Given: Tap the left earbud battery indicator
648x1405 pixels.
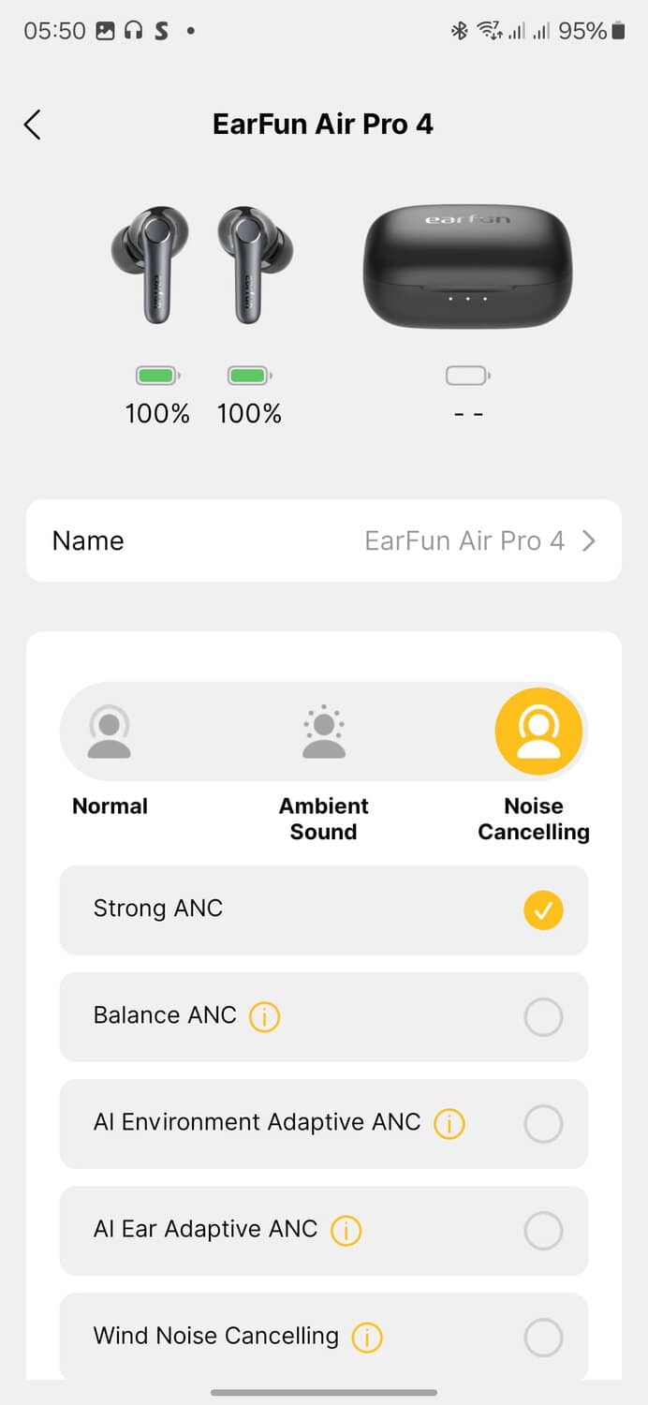Looking at the screenshot, I should point(157,376).
